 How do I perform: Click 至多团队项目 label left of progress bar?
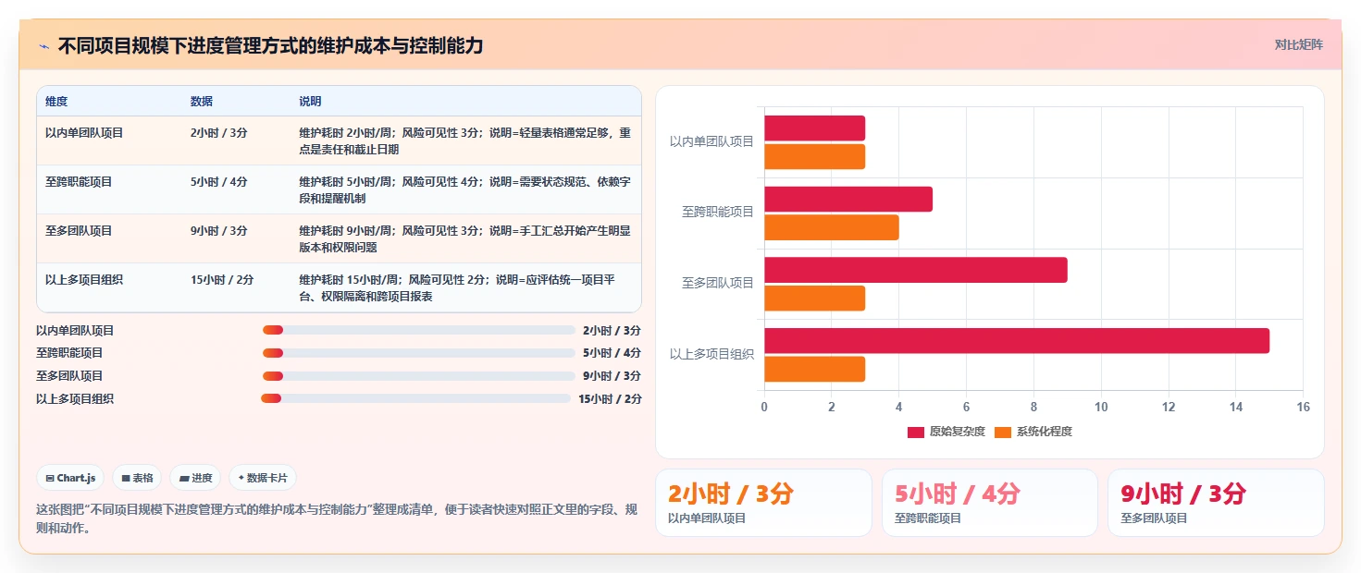[69, 376]
